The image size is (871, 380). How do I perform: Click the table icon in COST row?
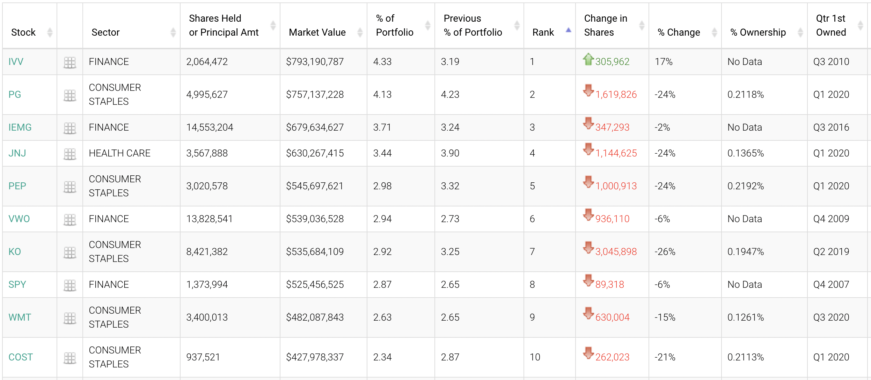click(x=70, y=358)
